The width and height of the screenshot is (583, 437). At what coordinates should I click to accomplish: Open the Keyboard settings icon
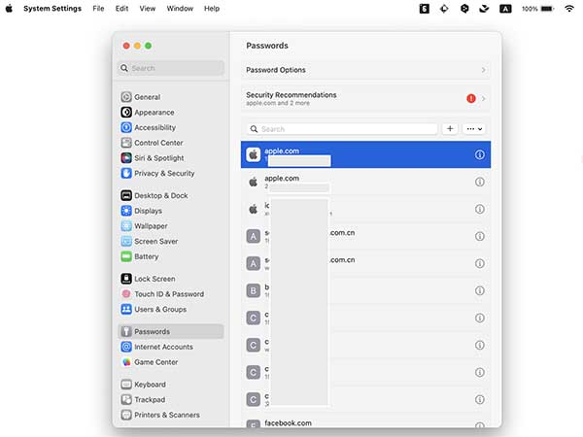click(x=126, y=385)
